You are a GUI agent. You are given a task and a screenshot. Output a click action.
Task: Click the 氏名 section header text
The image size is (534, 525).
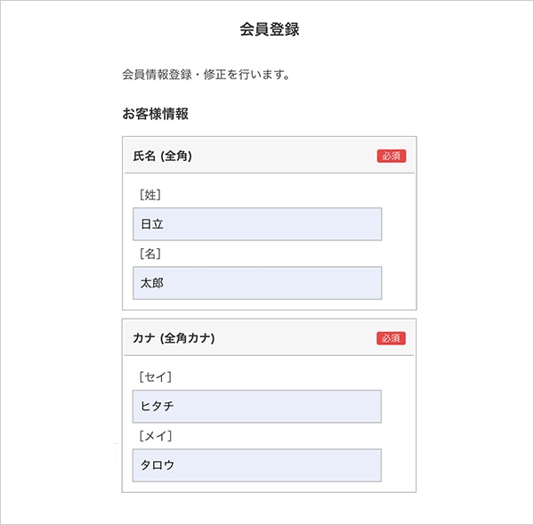pos(144,156)
